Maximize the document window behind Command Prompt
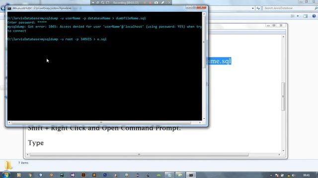The height and width of the screenshot is (178, 318). coord(274,25)
